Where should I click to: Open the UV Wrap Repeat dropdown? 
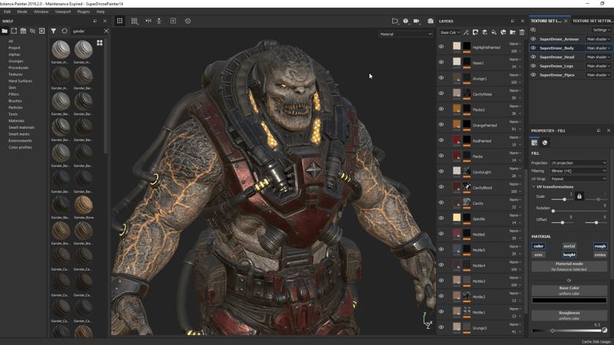tap(579, 179)
